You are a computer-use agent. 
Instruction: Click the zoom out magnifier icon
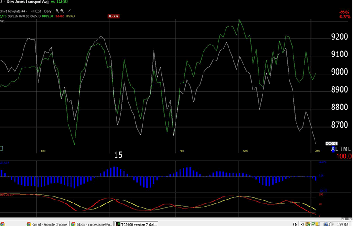coord(62,11)
